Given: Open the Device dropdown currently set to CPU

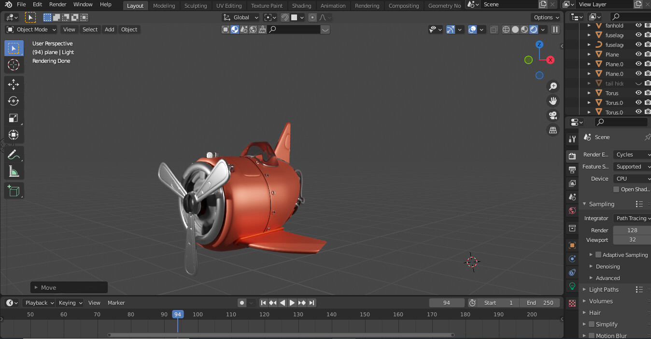Looking at the screenshot, I should [632, 178].
